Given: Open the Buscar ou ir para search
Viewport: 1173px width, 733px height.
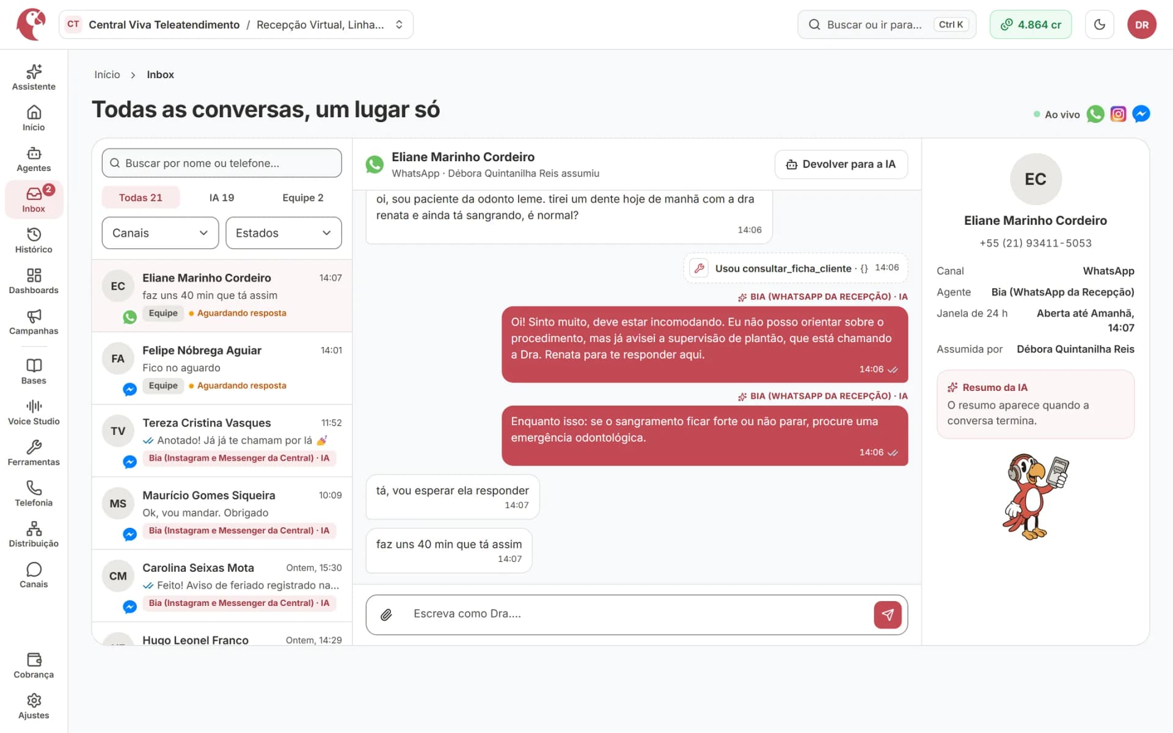Looking at the screenshot, I should 886,24.
